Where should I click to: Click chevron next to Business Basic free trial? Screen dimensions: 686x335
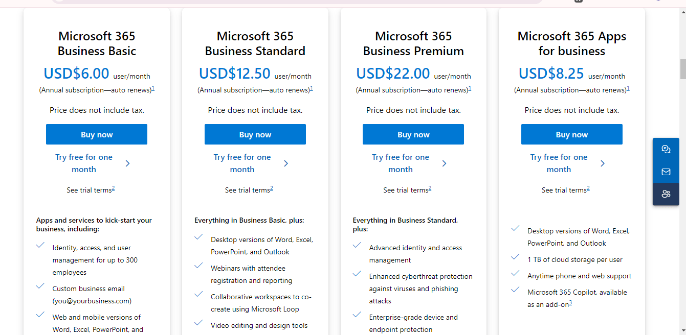click(127, 163)
